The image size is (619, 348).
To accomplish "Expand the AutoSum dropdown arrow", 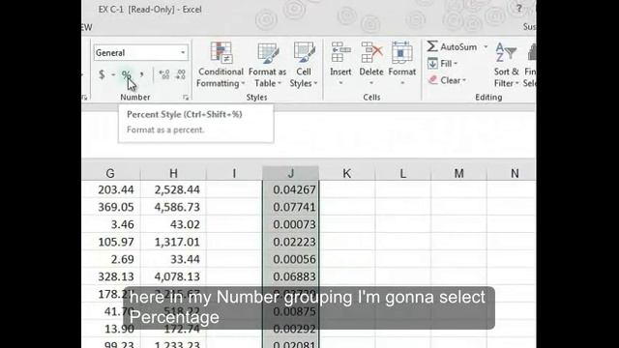I will (x=486, y=47).
